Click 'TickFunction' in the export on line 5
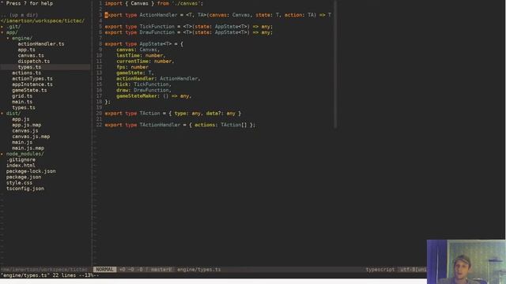The height and width of the screenshot is (284, 506). (x=157, y=27)
